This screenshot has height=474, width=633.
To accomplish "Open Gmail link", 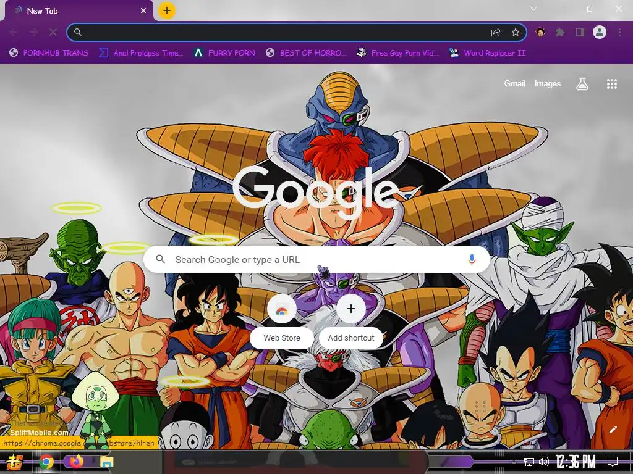I will [x=515, y=84].
